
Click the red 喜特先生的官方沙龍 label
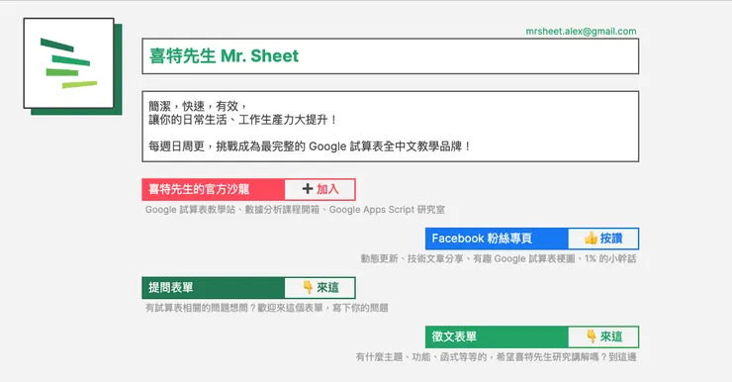[214, 189]
